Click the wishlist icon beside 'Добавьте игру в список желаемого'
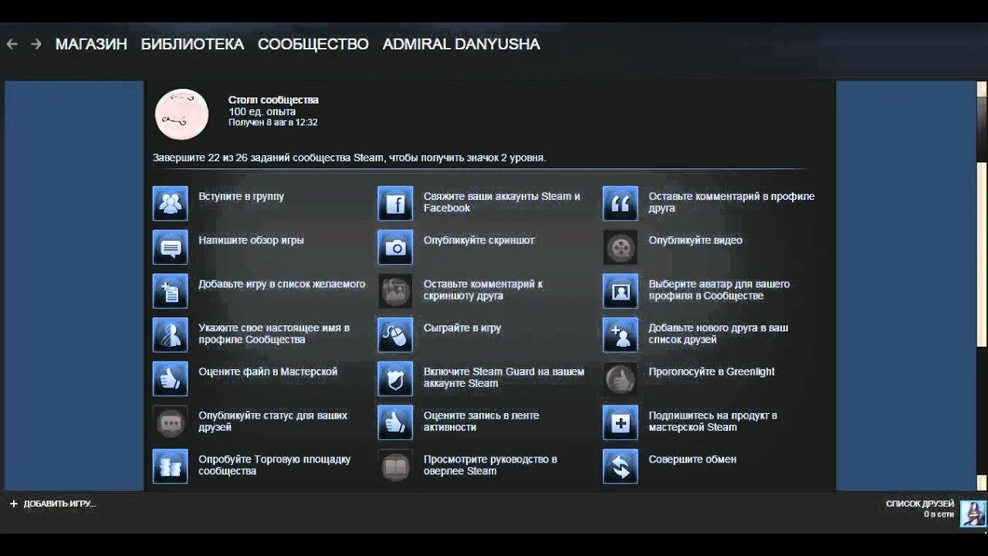This screenshot has height=556, width=988. tap(170, 291)
